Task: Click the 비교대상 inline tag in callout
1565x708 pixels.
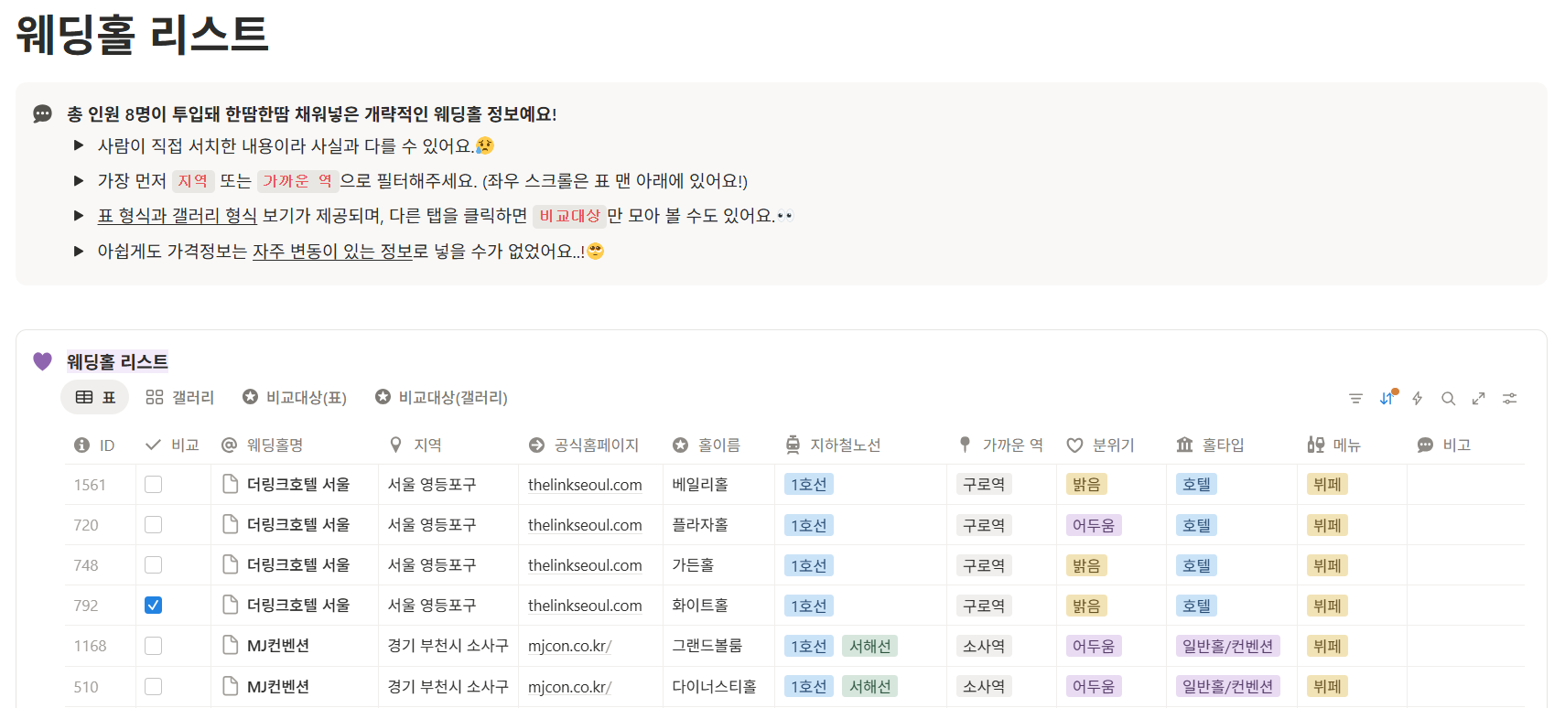Action: 569,216
